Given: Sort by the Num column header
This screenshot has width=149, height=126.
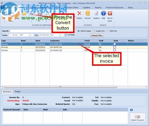Looking at the screenshot, I should click(x=28, y=41).
